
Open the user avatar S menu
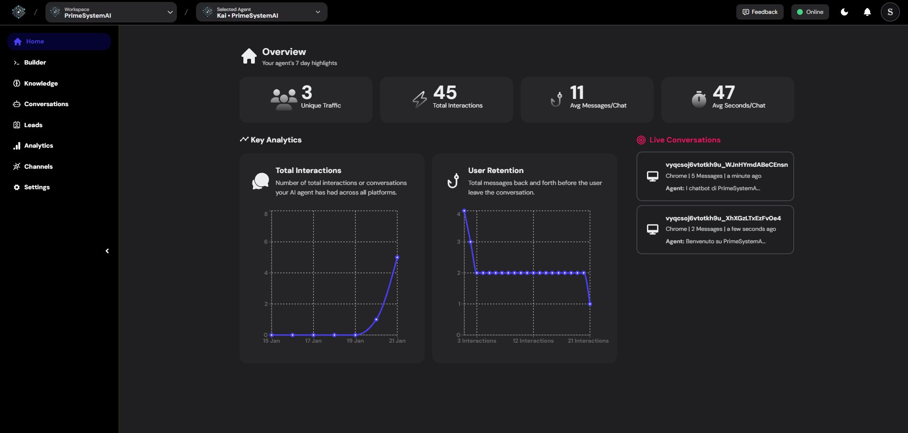click(890, 12)
